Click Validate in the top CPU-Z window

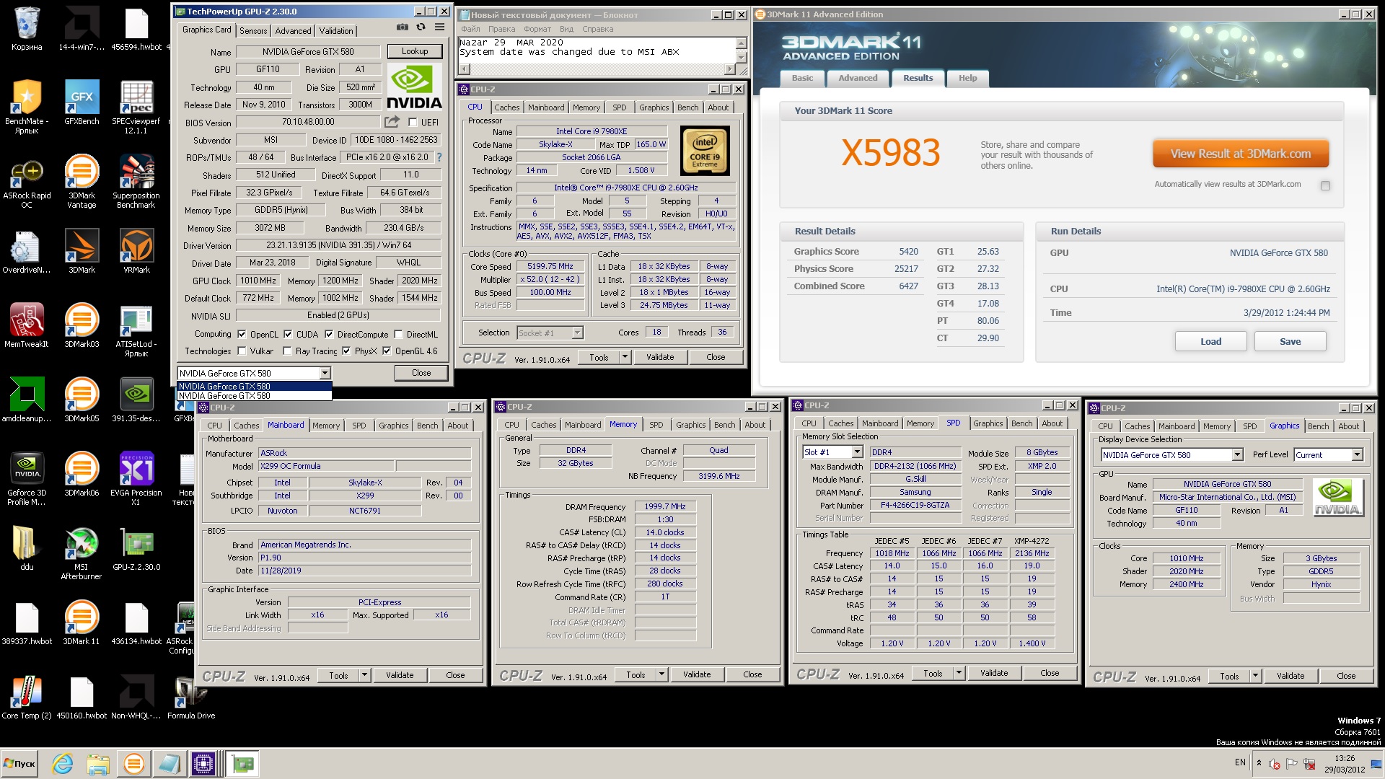[x=660, y=357]
